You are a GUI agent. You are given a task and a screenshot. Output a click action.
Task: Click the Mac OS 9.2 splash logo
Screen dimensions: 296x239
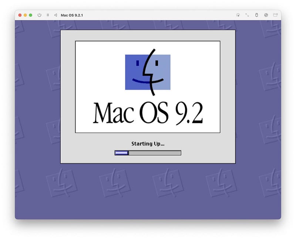coord(148,87)
